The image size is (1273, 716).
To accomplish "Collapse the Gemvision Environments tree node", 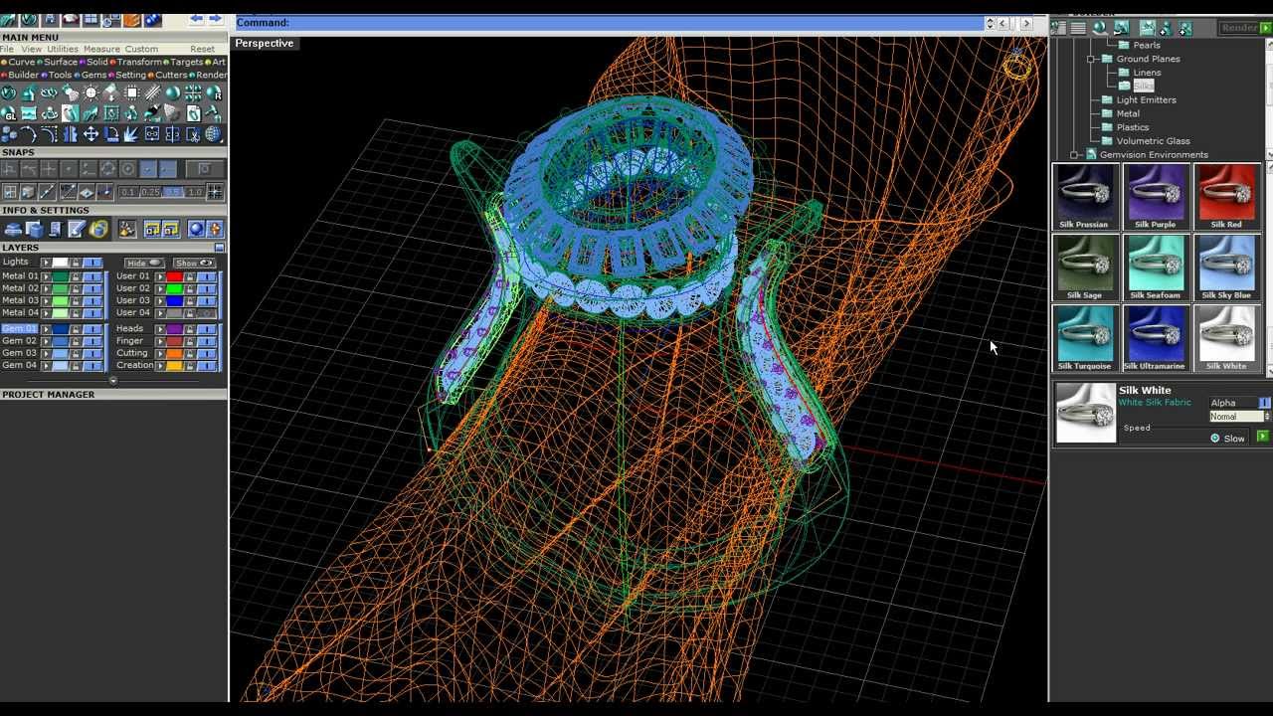I will (x=1075, y=155).
